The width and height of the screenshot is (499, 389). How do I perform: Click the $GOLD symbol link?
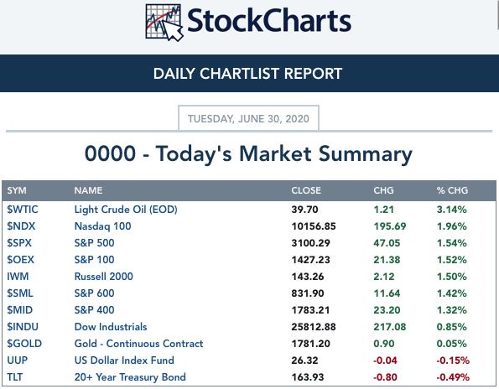[24, 344]
